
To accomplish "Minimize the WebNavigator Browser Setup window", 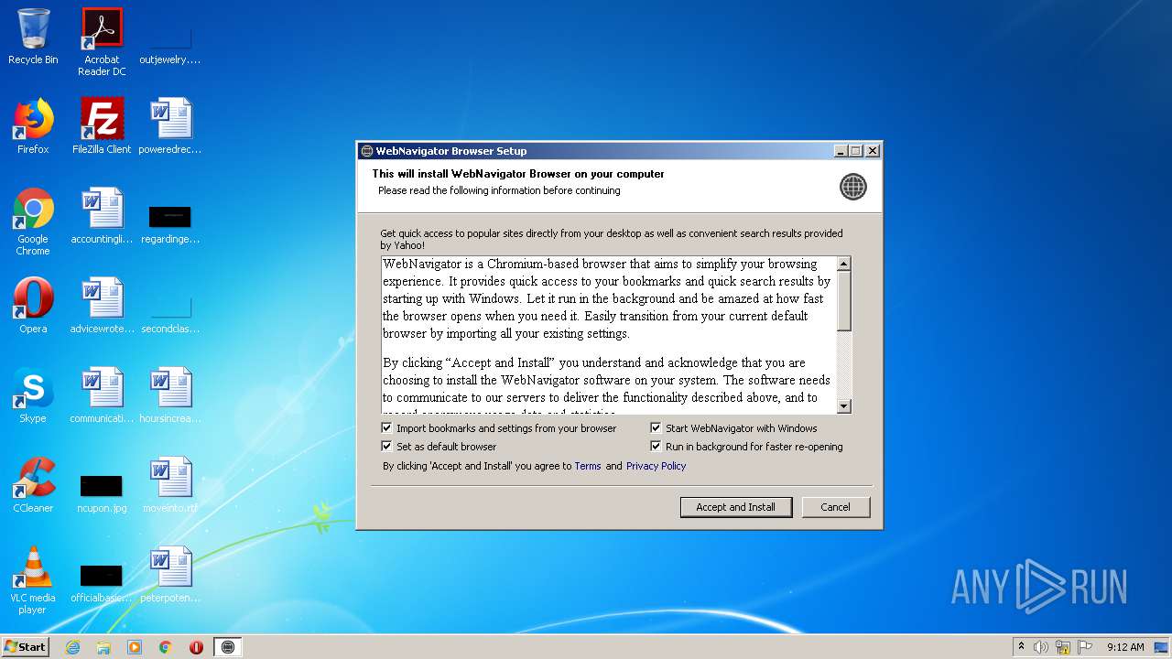I will click(x=841, y=151).
